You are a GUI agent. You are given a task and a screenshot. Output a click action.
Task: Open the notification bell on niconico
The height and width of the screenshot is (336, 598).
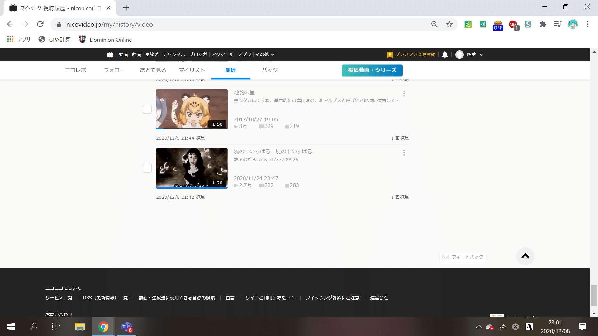(x=444, y=54)
